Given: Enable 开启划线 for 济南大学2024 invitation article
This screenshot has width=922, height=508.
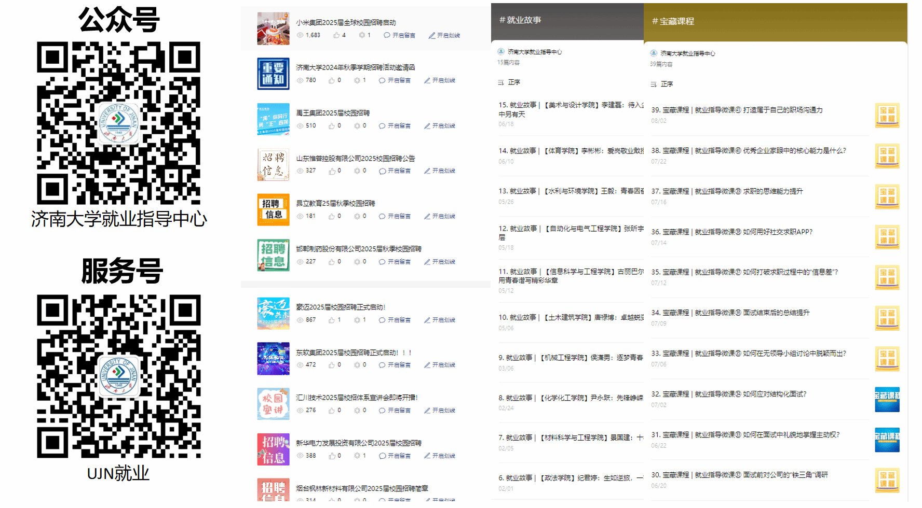Looking at the screenshot, I should 440,80.
